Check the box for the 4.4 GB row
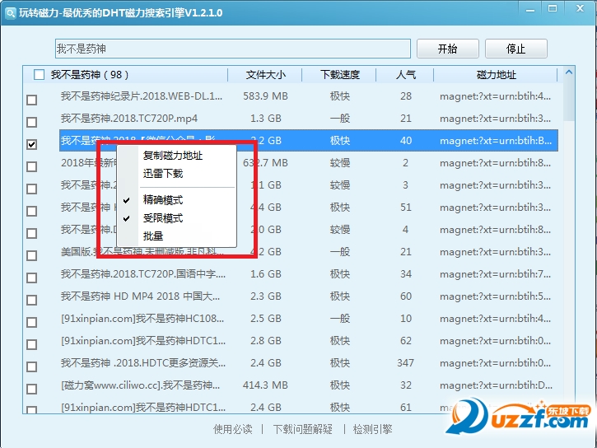The image size is (597, 448). coord(32,212)
